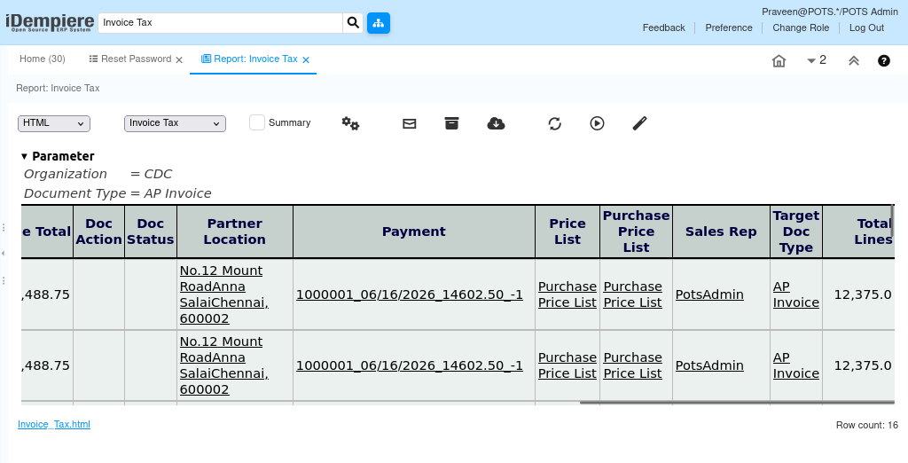908x463 pixels.
Task: Open first row payment 1000001_06/16/2026 link
Action: 410,294
